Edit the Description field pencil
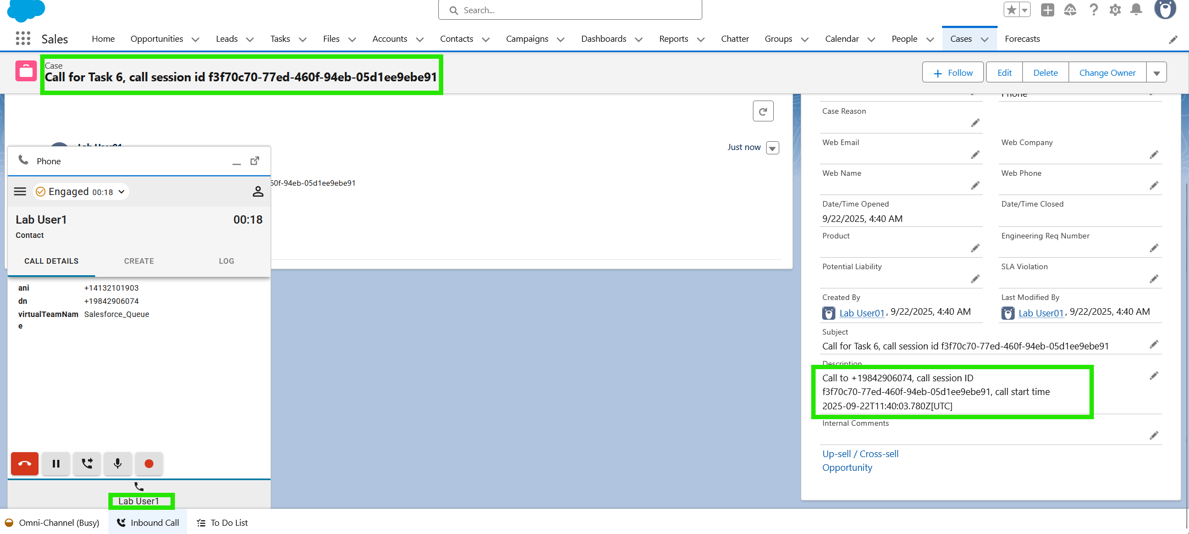The width and height of the screenshot is (1189, 534). [x=1154, y=376]
